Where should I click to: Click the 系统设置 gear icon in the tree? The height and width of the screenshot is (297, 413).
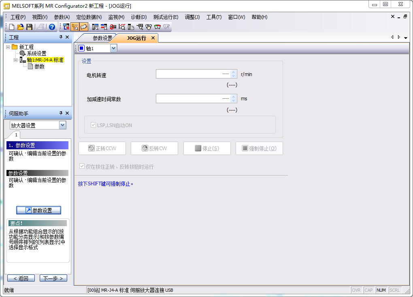pos(22,53)
